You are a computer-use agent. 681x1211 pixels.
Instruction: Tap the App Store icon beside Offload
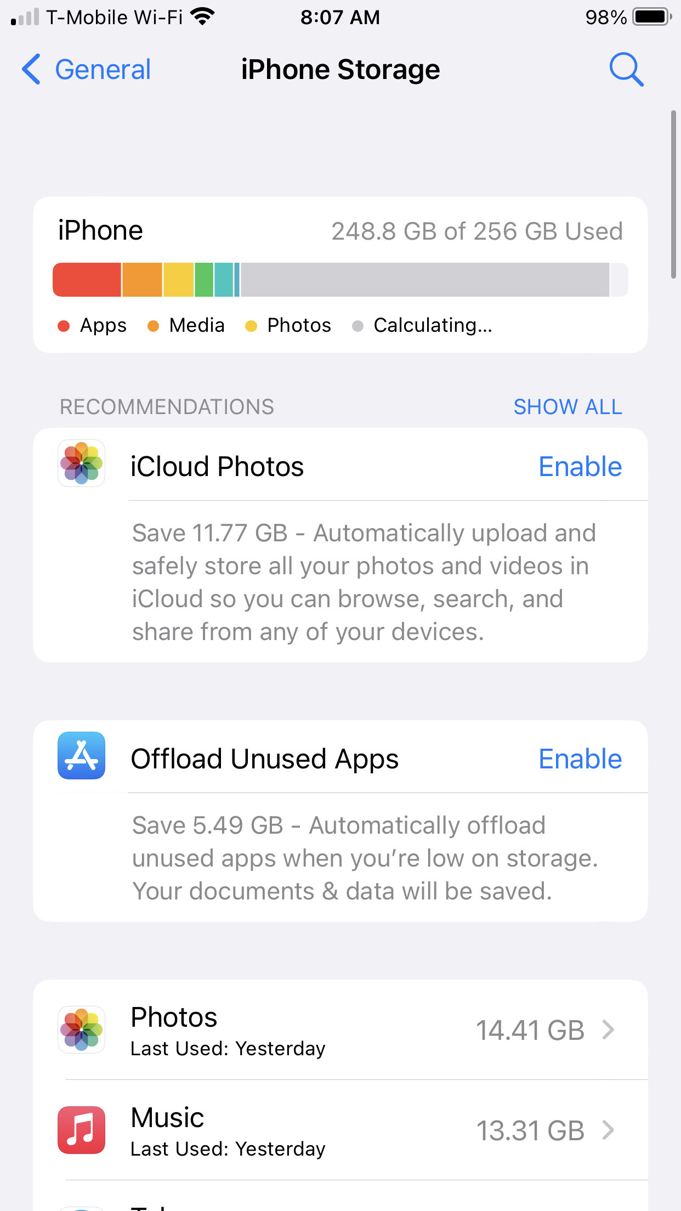point(81,755)
